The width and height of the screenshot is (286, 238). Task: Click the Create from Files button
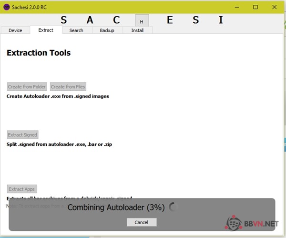68,87
